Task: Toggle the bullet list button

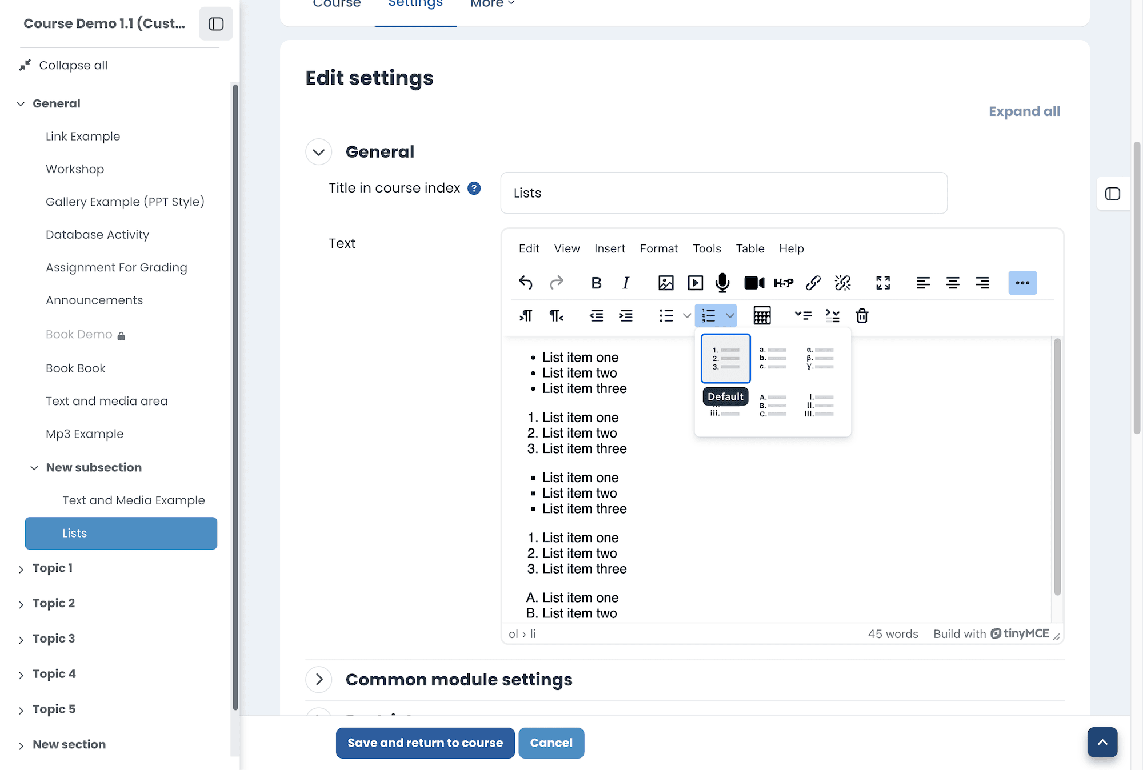Action: pos(666,315)
